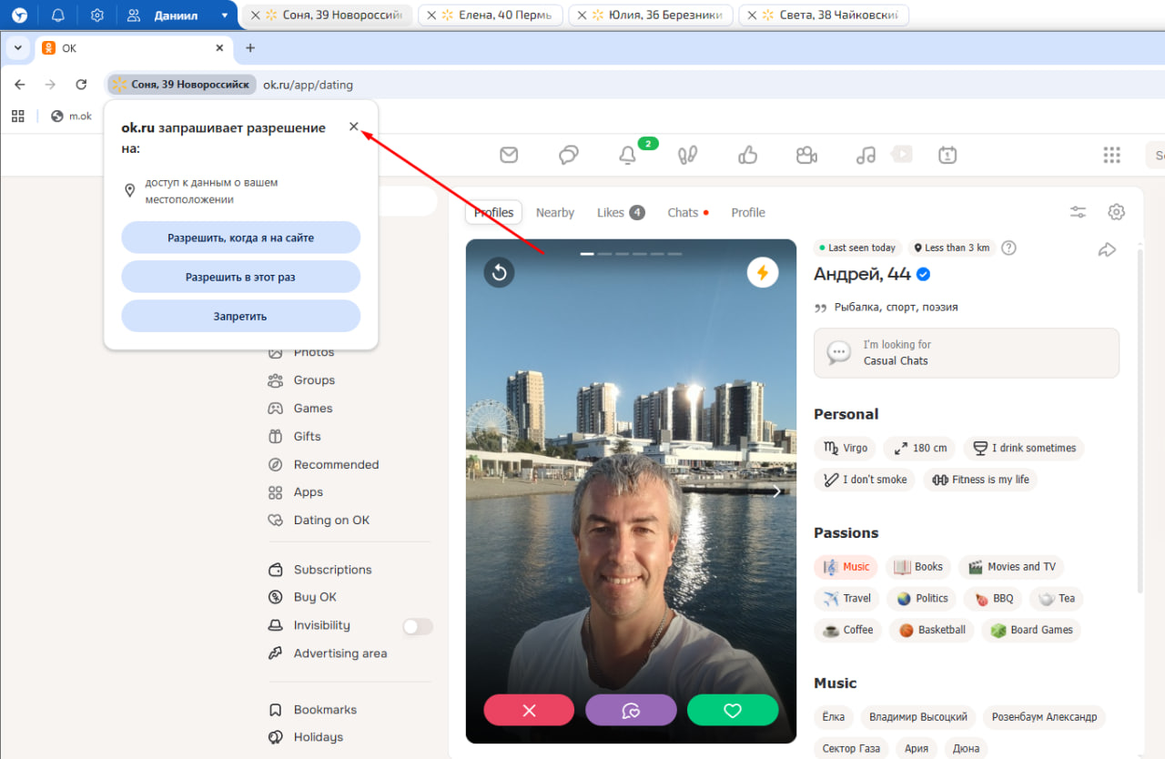Viewport: 1165px width, 759px height.
Task: Open the notifications bell with badge 2
Action: click(x=627, y=156)
